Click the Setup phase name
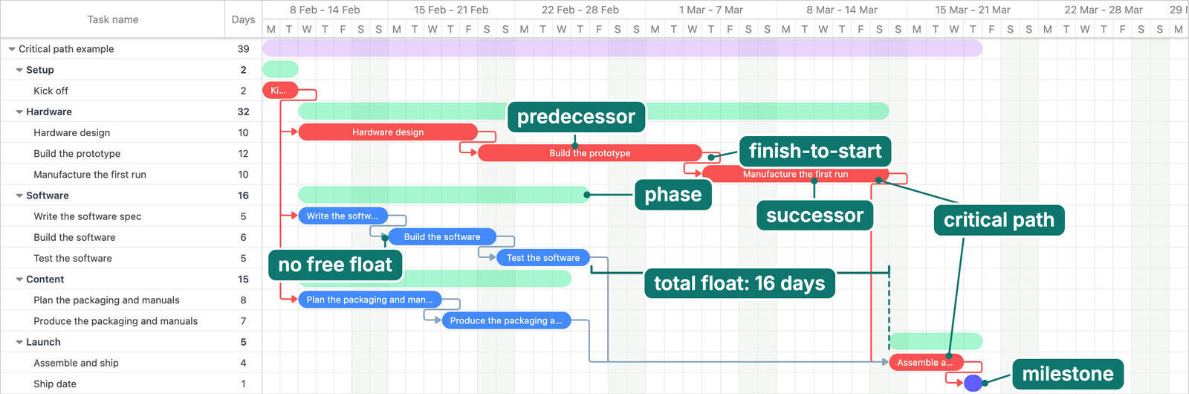Viewport: 1189px width, 394px height. 40,70
